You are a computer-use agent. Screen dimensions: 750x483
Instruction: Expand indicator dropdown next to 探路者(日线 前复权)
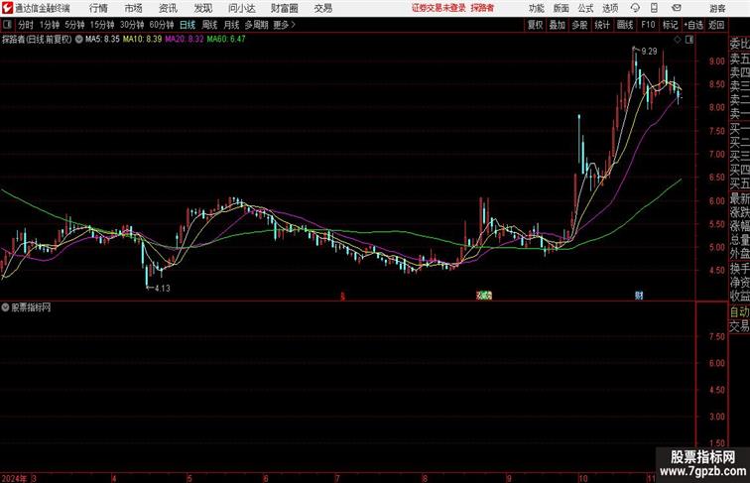(x=79, y=40)
